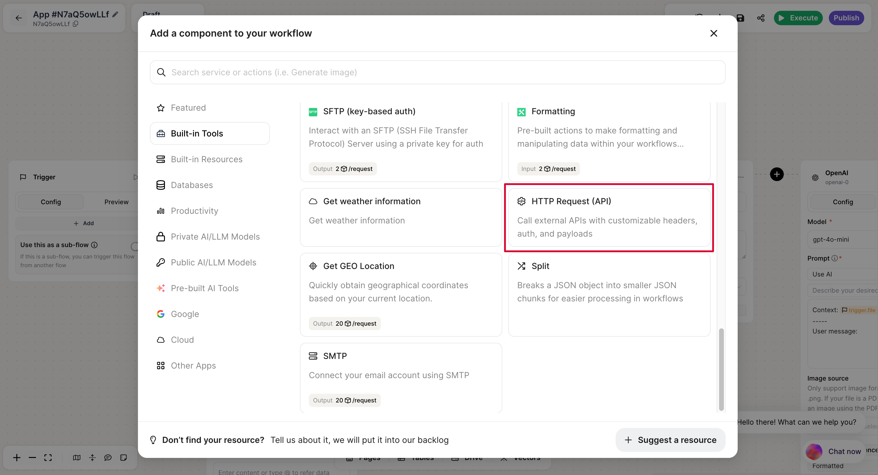This screenshot has width=878, height=475.
Task: Click the share icon in top bar
Action: click(760, 18)
